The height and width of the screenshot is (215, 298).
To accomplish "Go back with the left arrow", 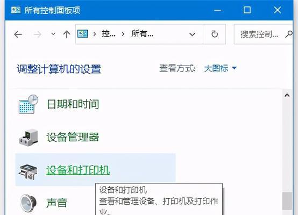I will click(18, 34).
